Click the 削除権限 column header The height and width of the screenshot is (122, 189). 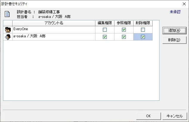click(x=143, y=23)
